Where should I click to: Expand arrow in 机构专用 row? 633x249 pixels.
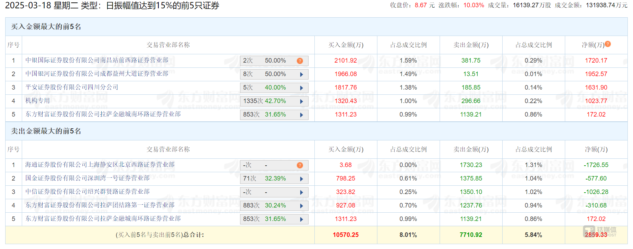click(x=302, y=101)
